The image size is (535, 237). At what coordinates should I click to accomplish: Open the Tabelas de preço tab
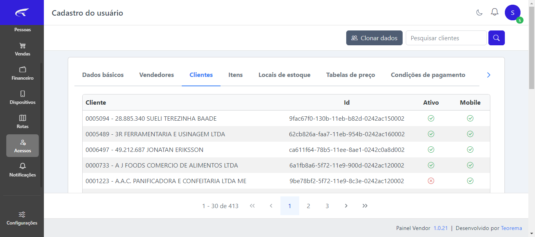click(x=351, y=75)
